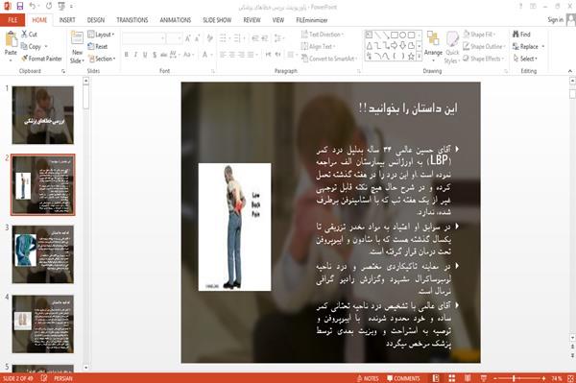Image resolution: width=576 pixels, height=383 pixels.
Task: Click the zoom out minus button
Action: click(495, 378)
